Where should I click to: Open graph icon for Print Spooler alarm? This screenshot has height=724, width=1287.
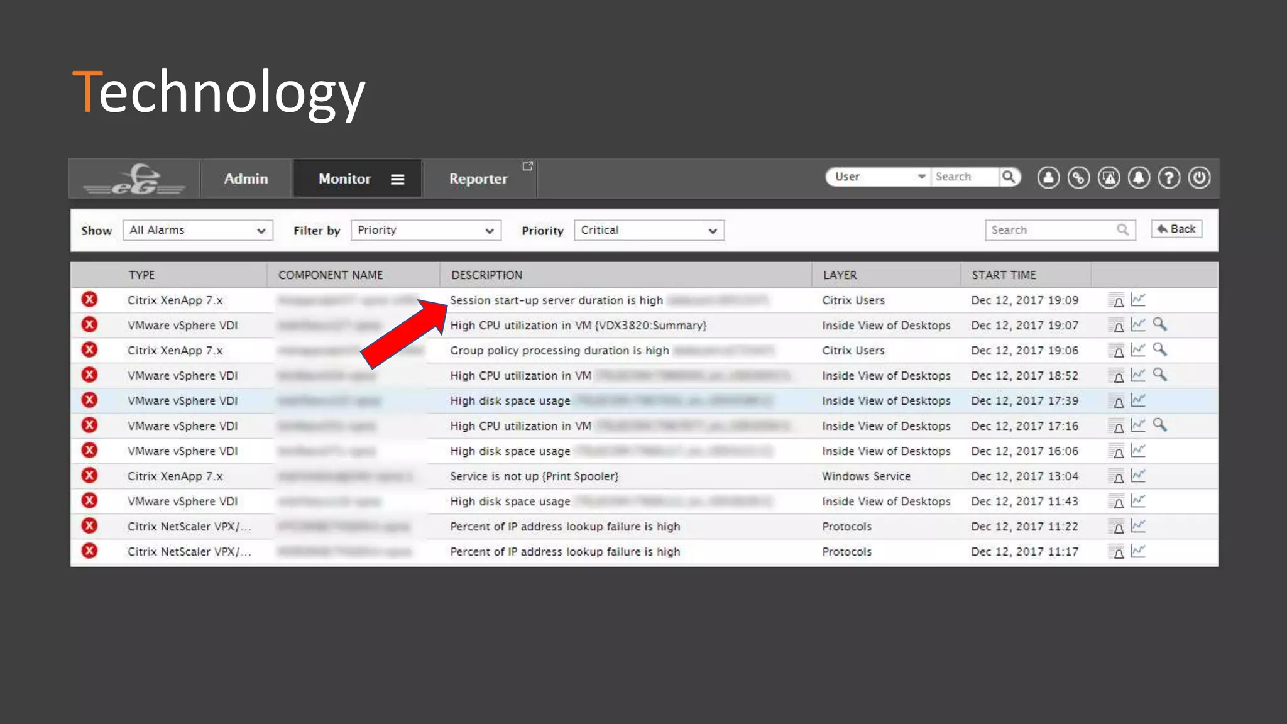click(x=1138, y=476)
